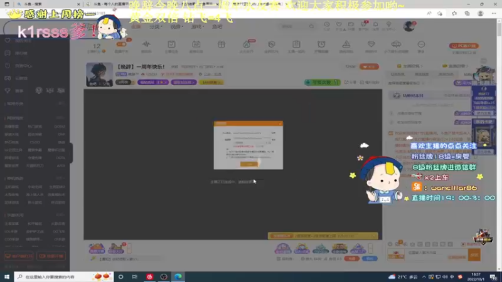
Task: Open the watch history clock icon
Action: tap(326, 24)
